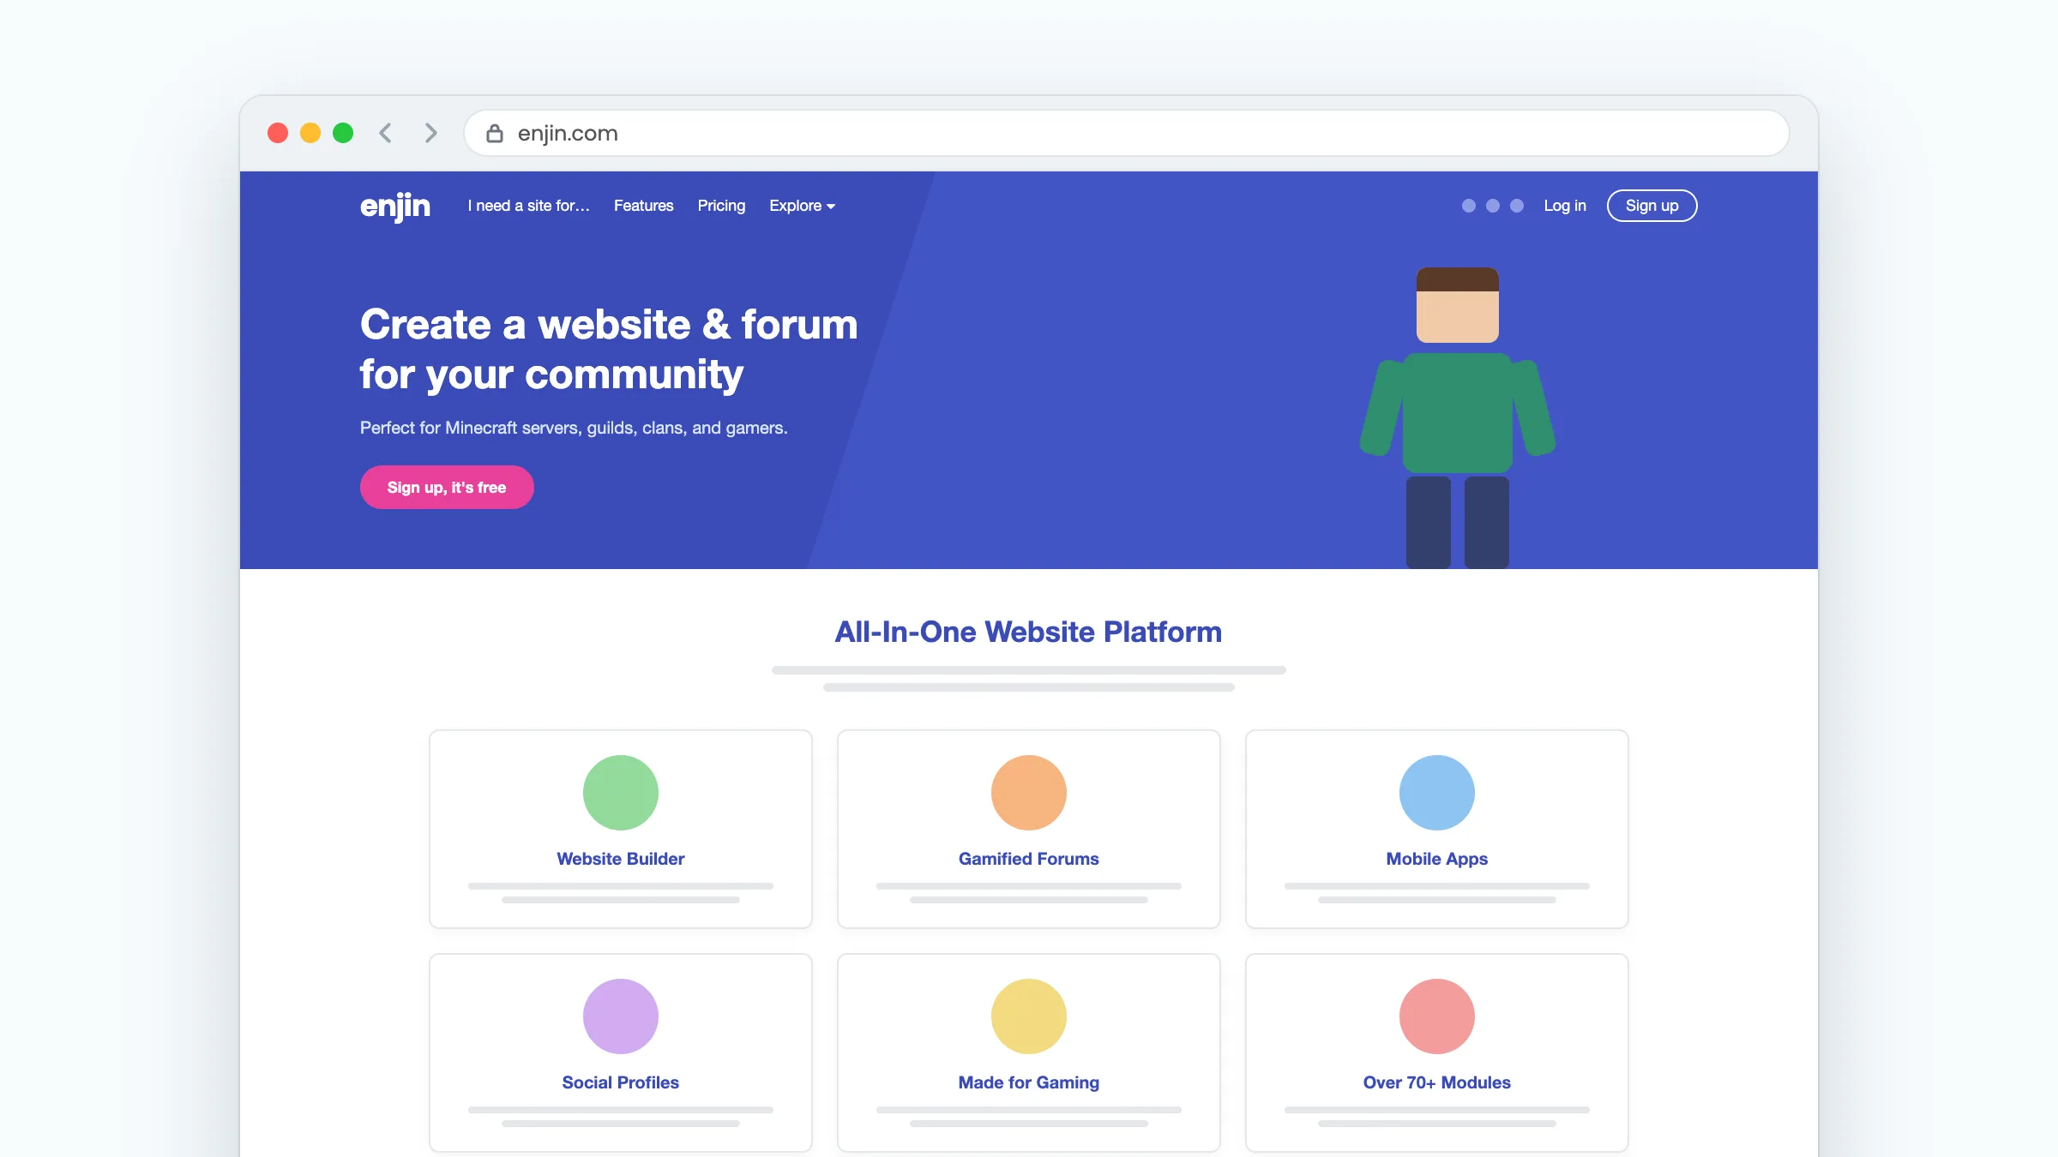
Task: Click the green Website Builder circle icon
Action: coord(621,793)
